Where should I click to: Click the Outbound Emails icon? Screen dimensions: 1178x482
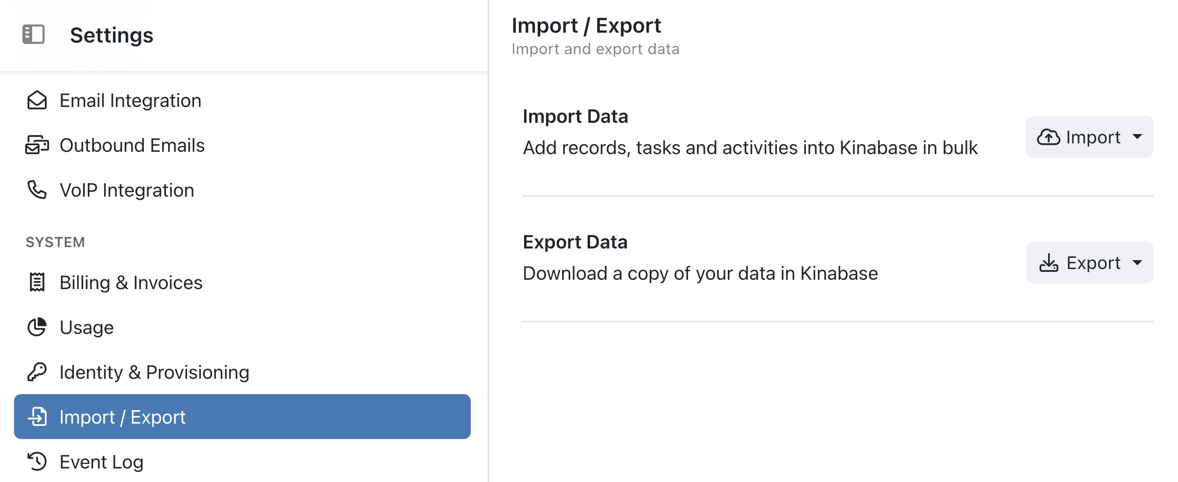click(x=37, y=145)
